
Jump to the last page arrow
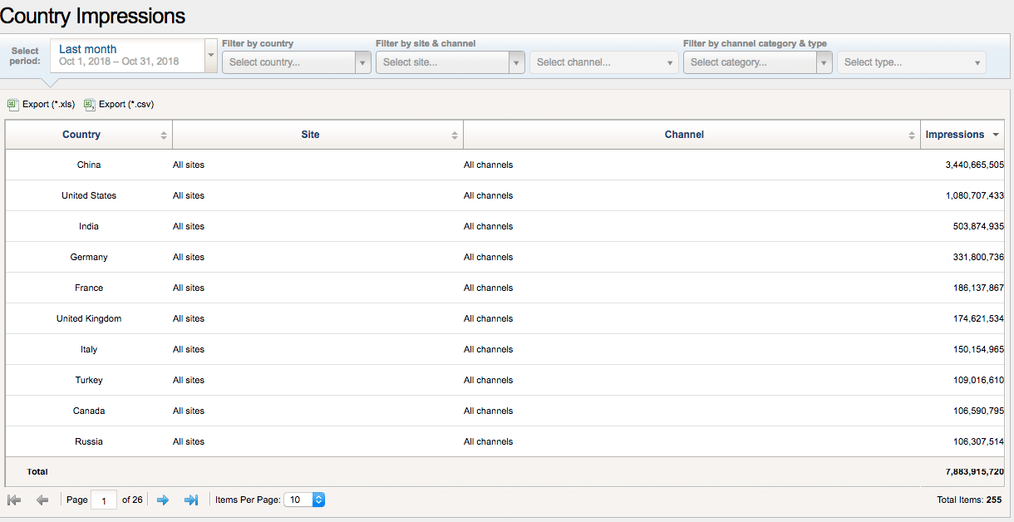(190, 500)
